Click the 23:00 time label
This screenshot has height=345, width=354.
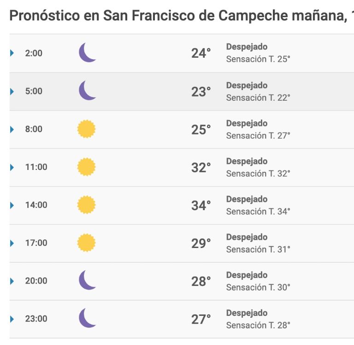[x=36, y=319]
